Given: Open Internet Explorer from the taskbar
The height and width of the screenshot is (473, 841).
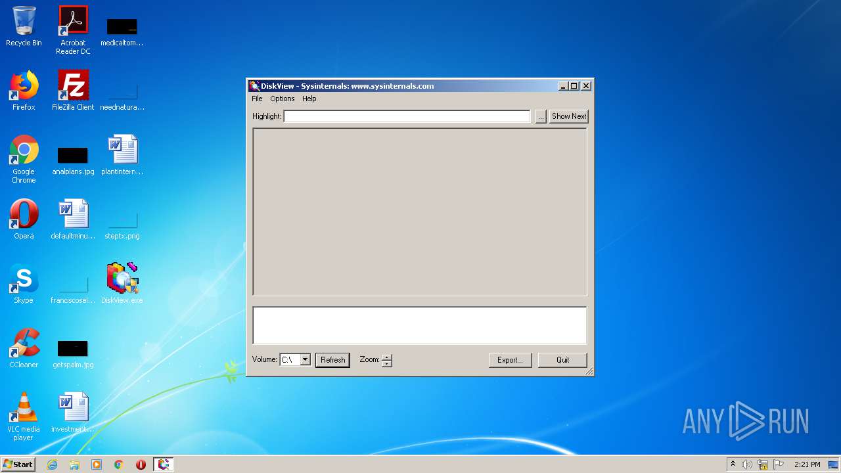Looking at the screenshot, I should (x=53, y=464).
